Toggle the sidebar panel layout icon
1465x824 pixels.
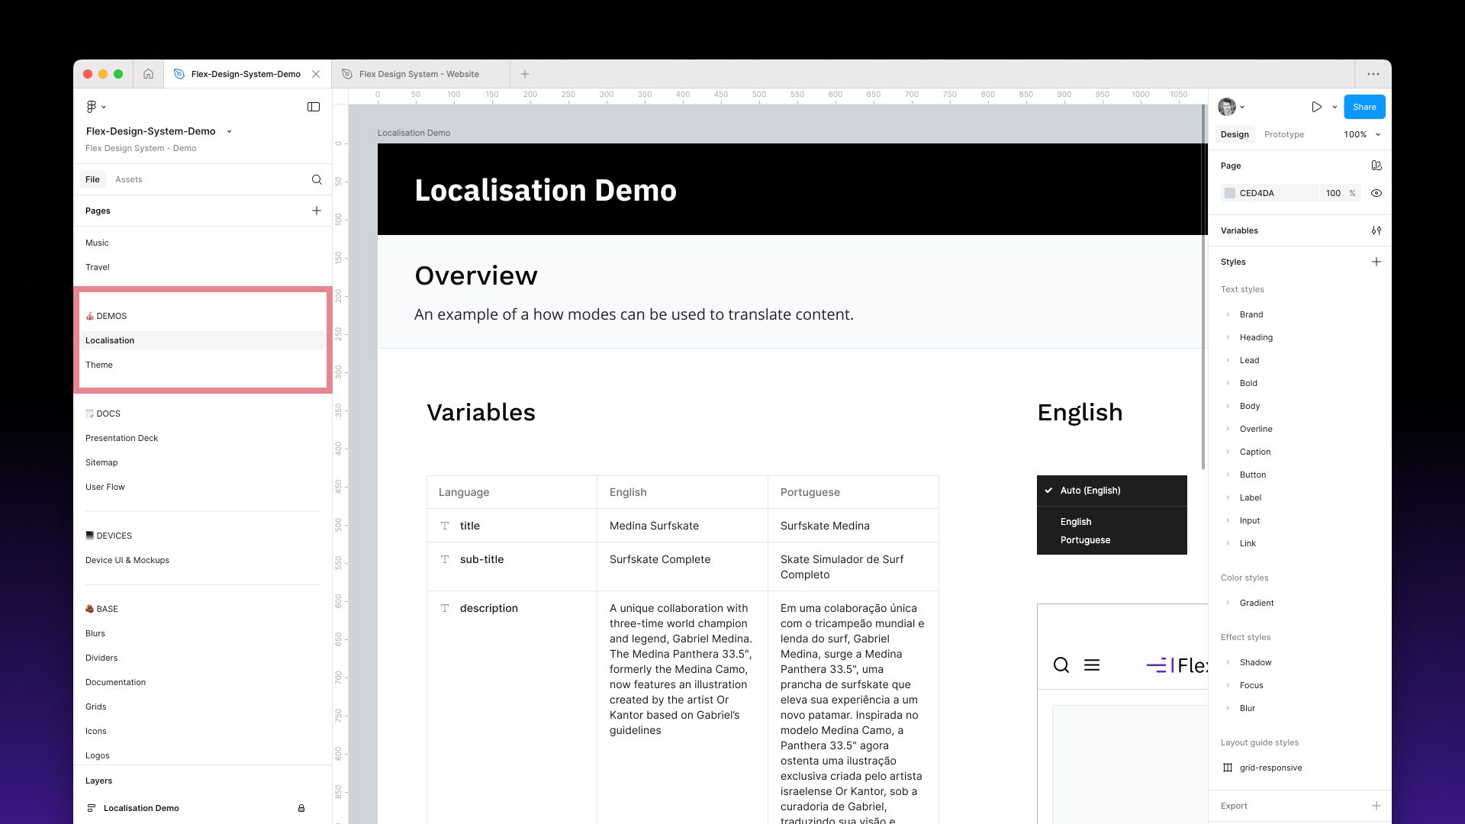tap(314, 107)
